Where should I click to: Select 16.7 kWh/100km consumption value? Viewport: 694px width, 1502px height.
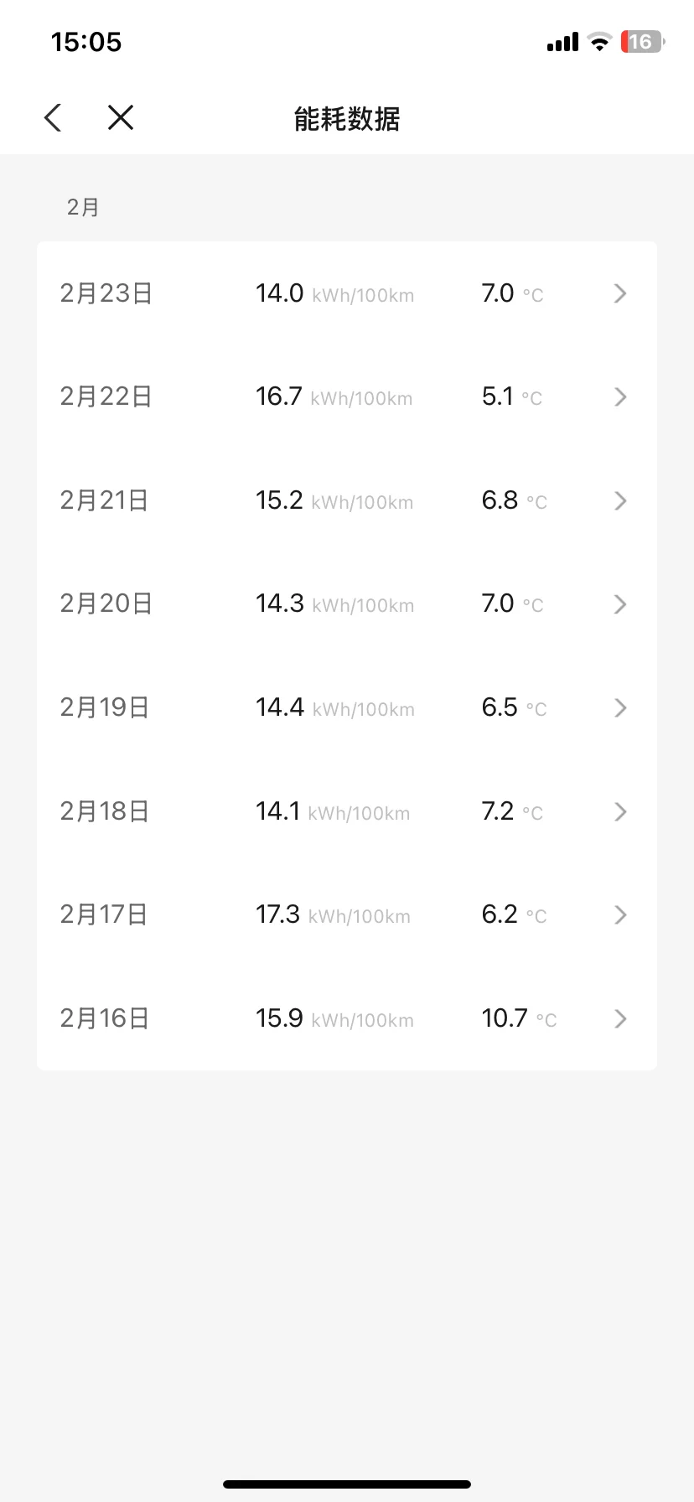[334, 396]
